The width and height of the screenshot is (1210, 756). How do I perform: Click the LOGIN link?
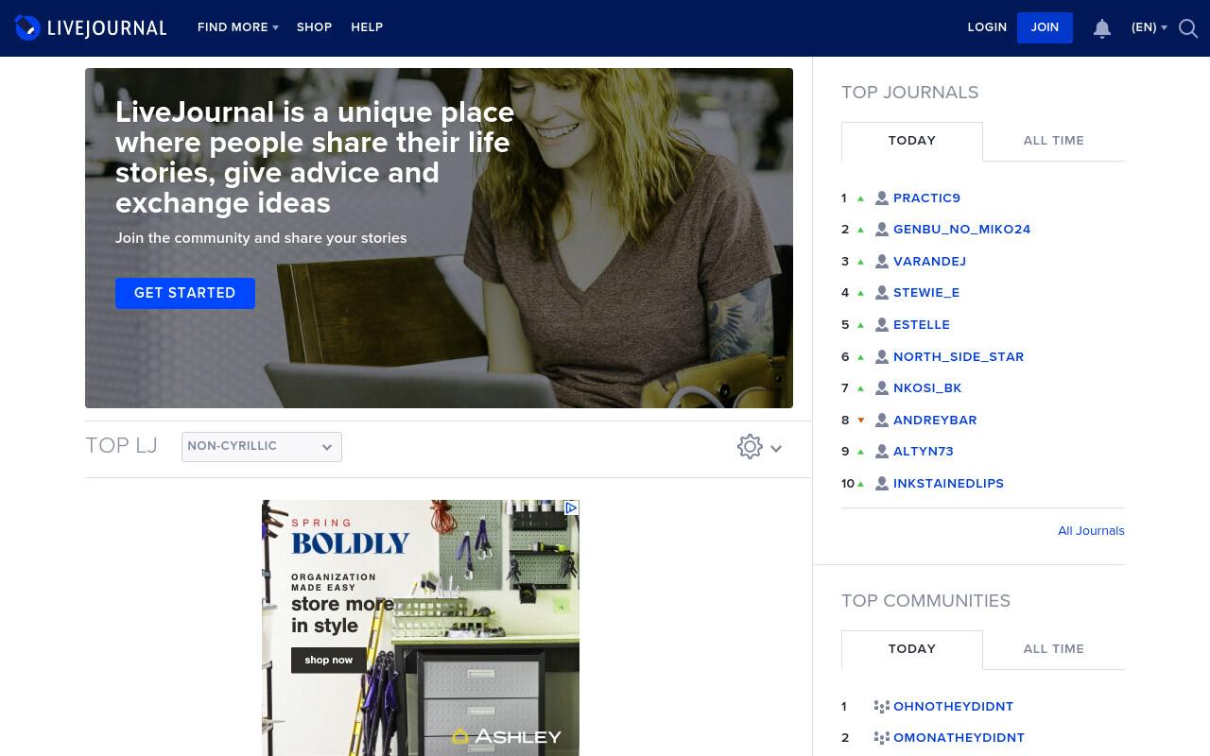point(987,27)
